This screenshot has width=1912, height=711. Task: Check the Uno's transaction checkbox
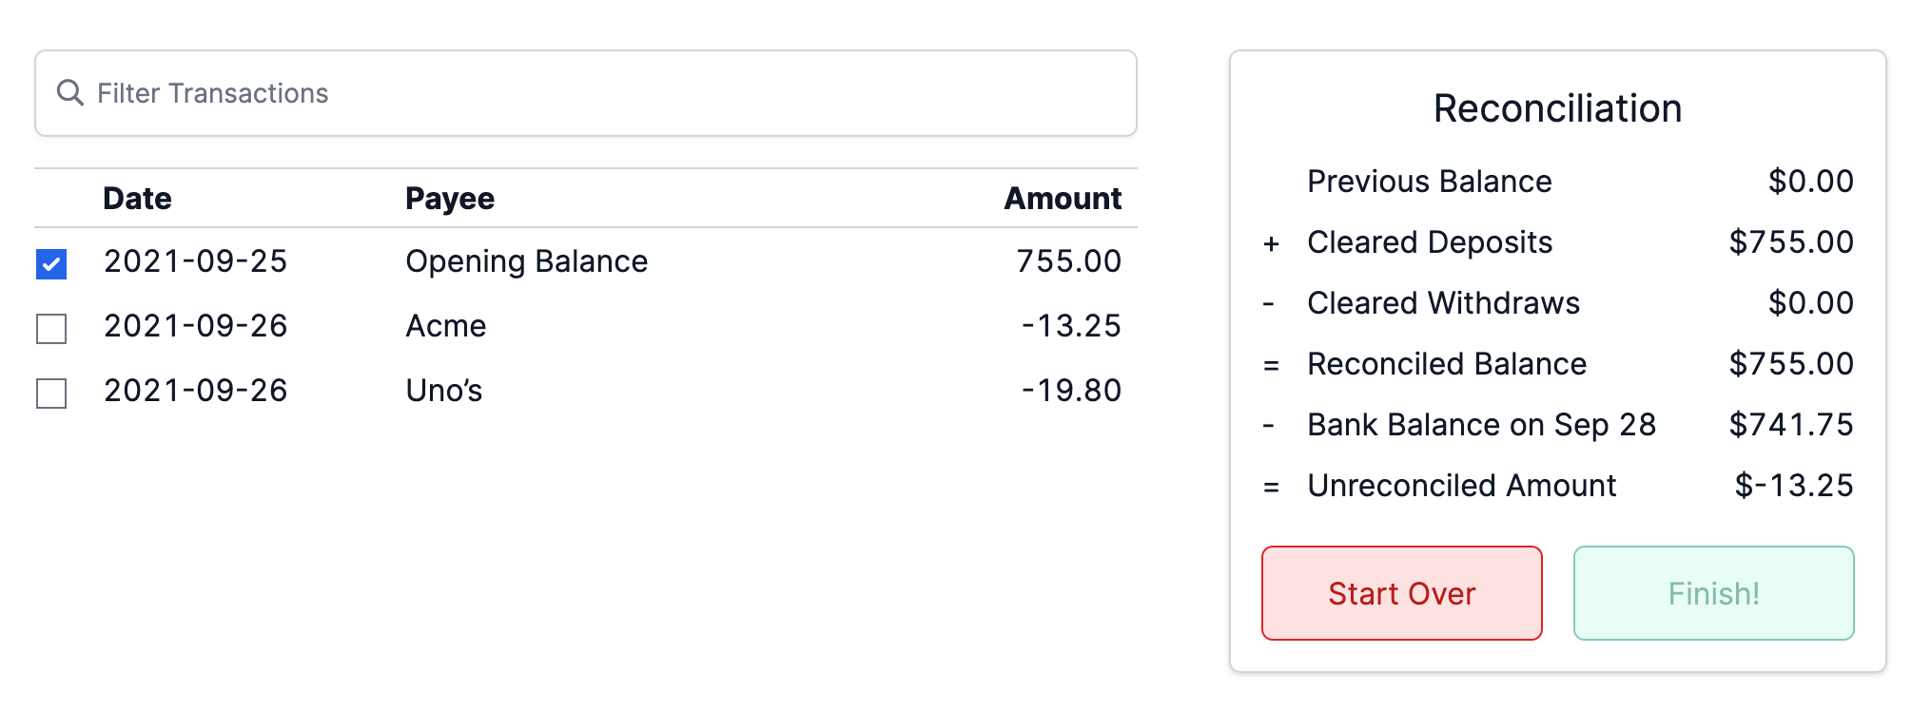(x=51, y=393)
